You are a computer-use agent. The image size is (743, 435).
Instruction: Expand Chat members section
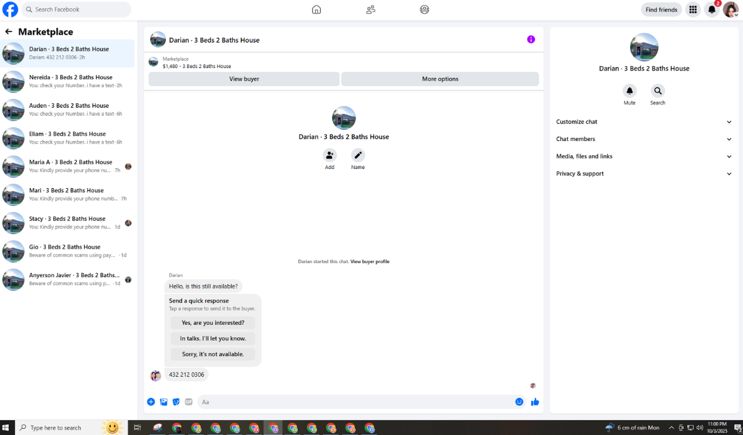point(644,139)
